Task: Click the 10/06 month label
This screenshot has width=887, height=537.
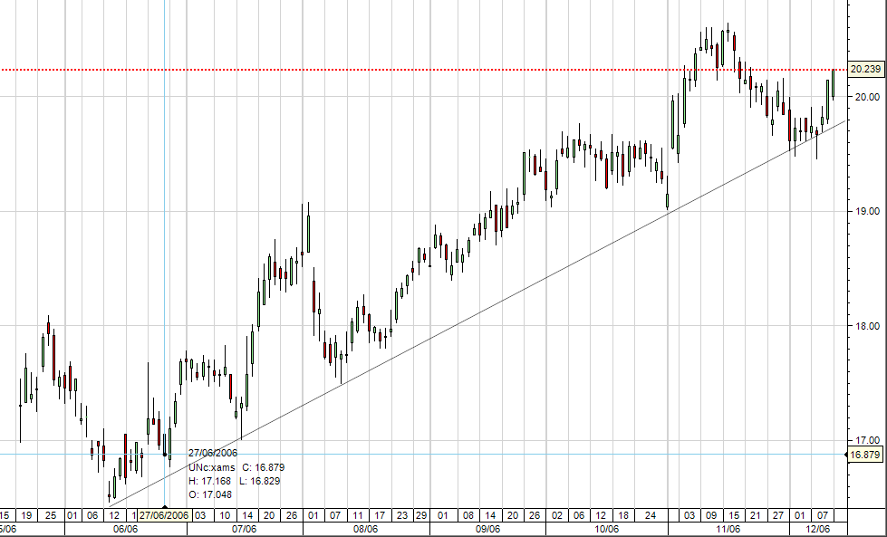Action: [606, 529]
